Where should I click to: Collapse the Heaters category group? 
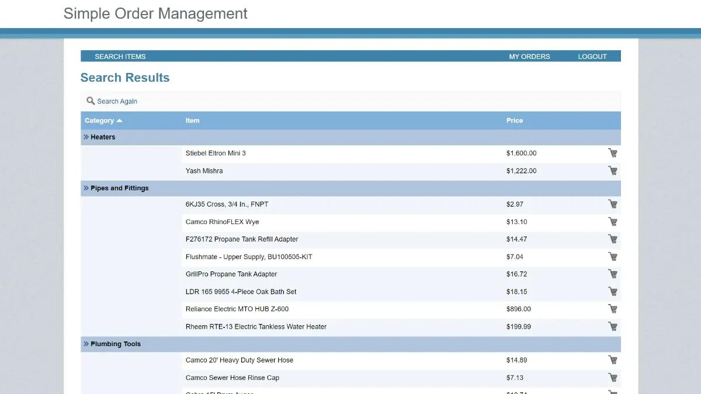click(x=86, y=137)
